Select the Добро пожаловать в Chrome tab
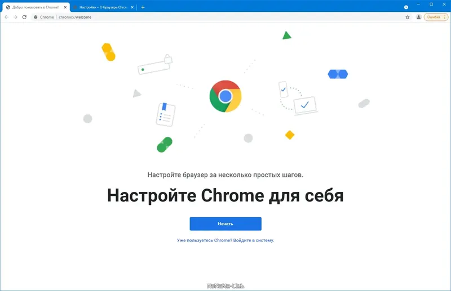Screen dimensions: 451x291 (35, 7)
